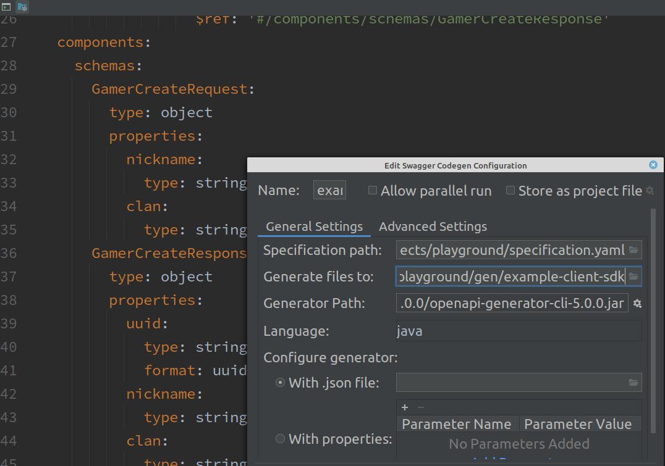The height and width of the screenshot is (466, 665).
Task: Click the Parameter Name column header
Action: (457, 424)
